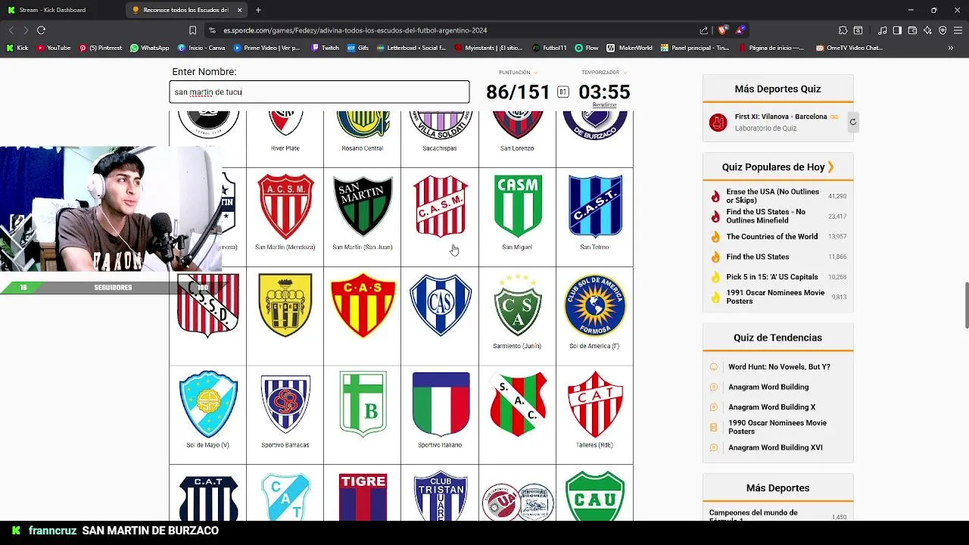The width and height of the screenshot is (969, 545).
Task: Click the green CAU crest
Action: (595, 496)
